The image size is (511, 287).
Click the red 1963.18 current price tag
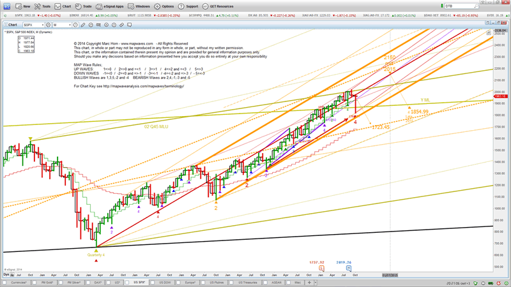tap(500, 96)
